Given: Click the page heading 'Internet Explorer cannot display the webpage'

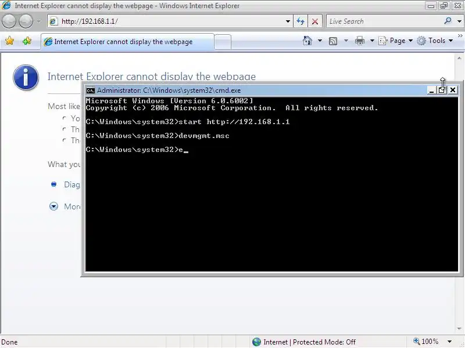Looking at the screenshot, I should pyautogui.click(x=152, y=77).
